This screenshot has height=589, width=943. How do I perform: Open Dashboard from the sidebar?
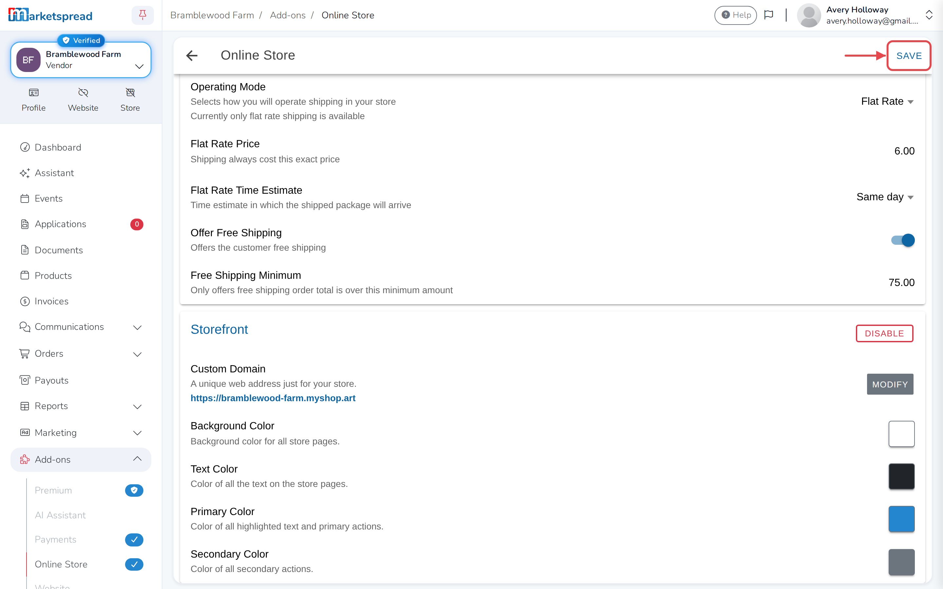point(81,147)
